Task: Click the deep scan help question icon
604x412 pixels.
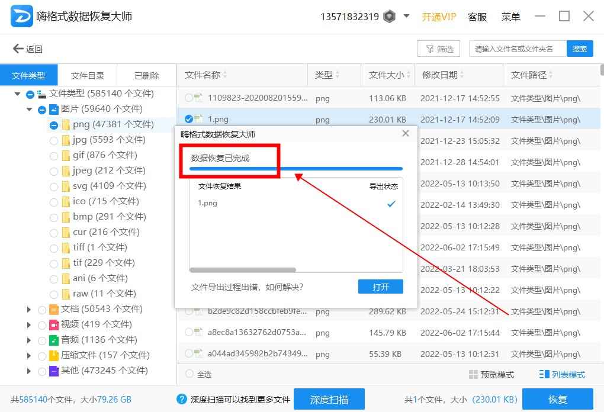Action: 182,399
